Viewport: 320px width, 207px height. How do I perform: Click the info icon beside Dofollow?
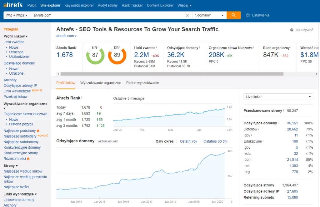tap(258, 129)
